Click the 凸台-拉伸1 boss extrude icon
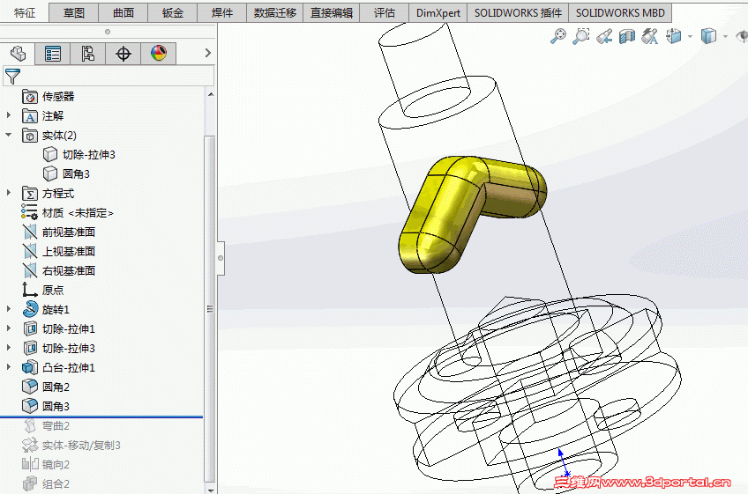Image resolution: width=748 pixels, height=494 pixels. [30, 367]
